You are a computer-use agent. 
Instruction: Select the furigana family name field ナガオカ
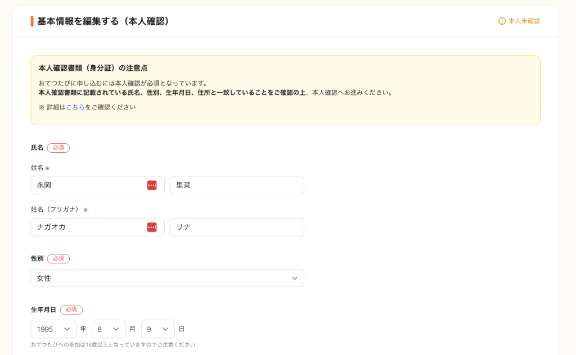(x=87, y=227)
